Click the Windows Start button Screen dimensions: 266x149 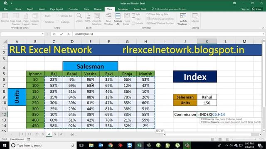click(x=5, y=145)
